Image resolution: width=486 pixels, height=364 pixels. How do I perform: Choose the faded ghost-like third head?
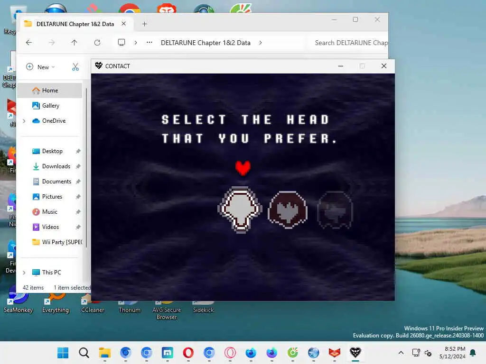point(335,210)
